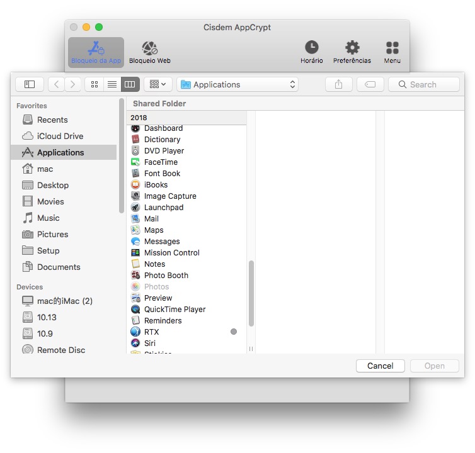Click the Image Capture app icon
Screen dimensions: 475x453
[135, 196]
